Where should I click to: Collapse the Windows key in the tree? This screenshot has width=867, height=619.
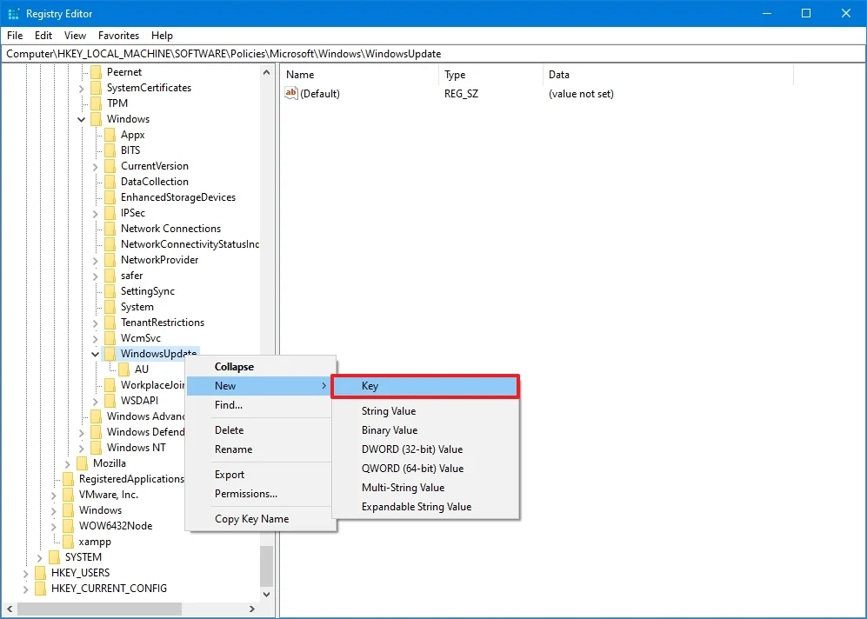[x=81, y=119]
